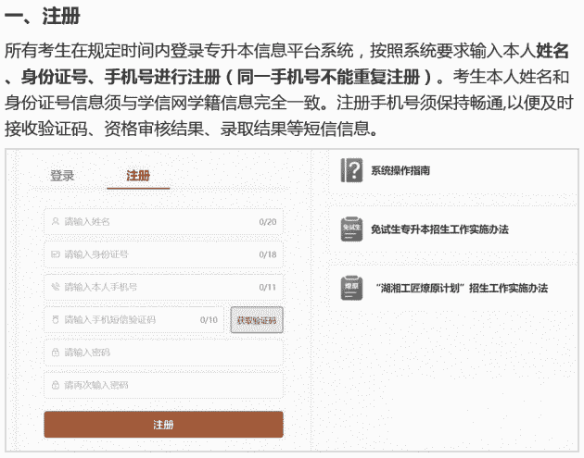This screenshot has width=584, height=458.
Task: Click the lock icon in the 请再次输入密码 field
Action: pyautogui.click(x=56, y=385)
